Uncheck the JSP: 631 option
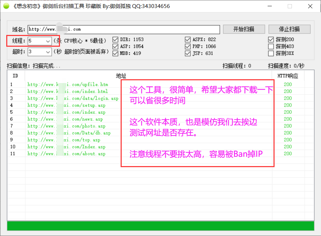321x236 pixels. coord(188,53)
